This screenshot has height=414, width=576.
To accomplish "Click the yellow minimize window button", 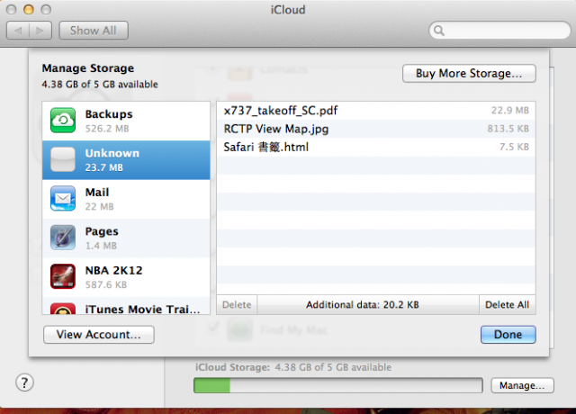I will pos(29,10).
